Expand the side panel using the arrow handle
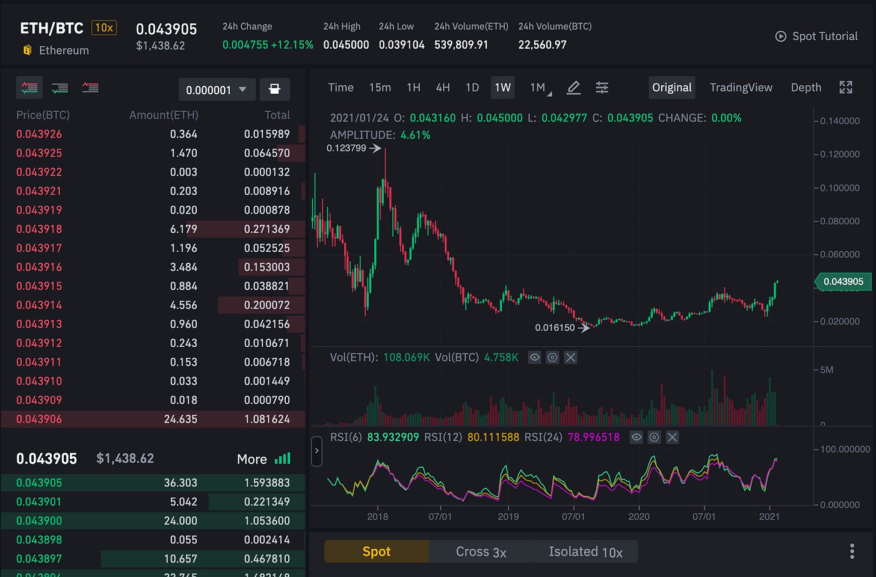This screenshot has width=876, height=577. [316, 451]
